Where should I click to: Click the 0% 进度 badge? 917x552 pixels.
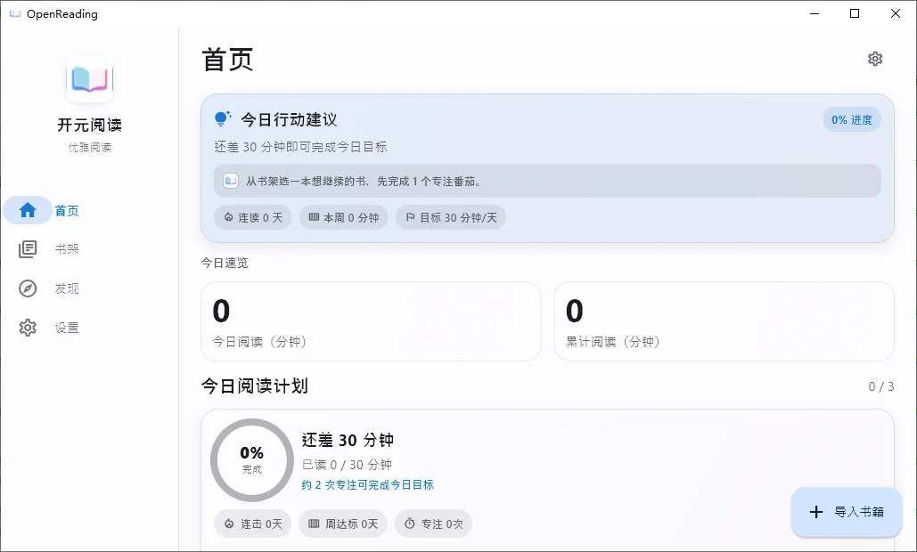pos(852,119)
